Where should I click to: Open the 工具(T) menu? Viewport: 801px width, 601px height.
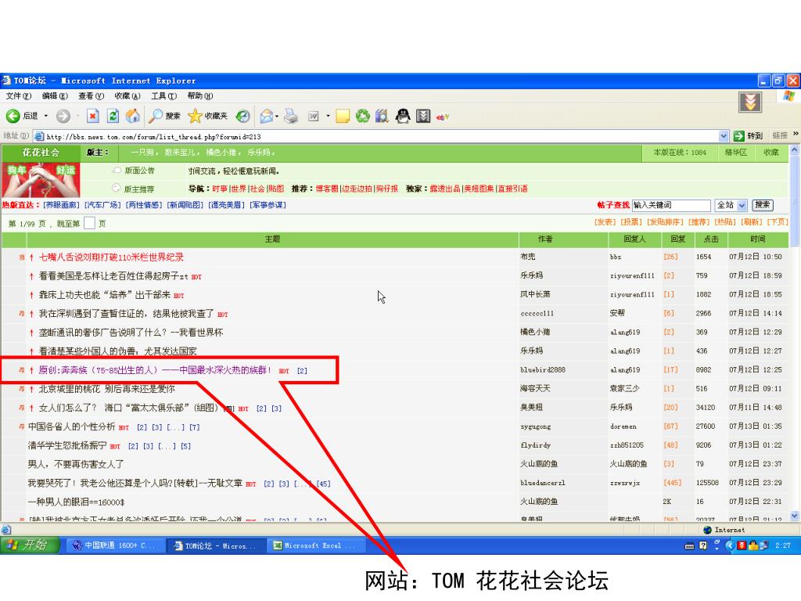point(164,96)
